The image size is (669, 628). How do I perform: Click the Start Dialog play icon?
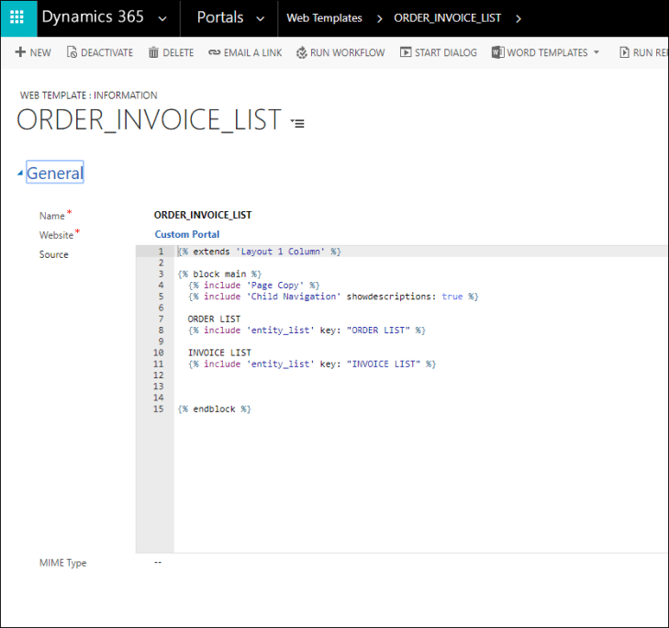(406, 52)
